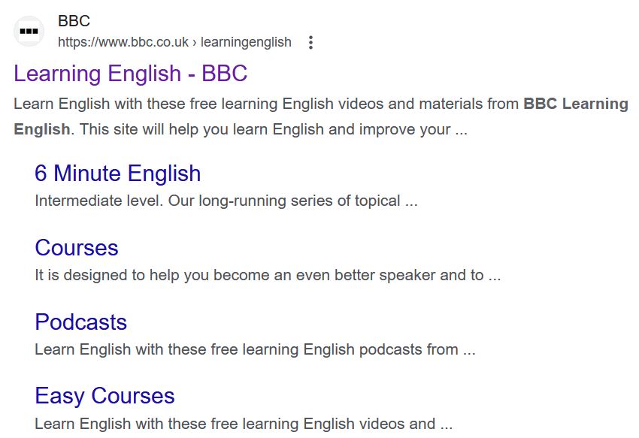The width and height of the screenshot is (639, 438).
Task: Click the www.bbc.co.uk domain in URL
Action: pos(123,42)
